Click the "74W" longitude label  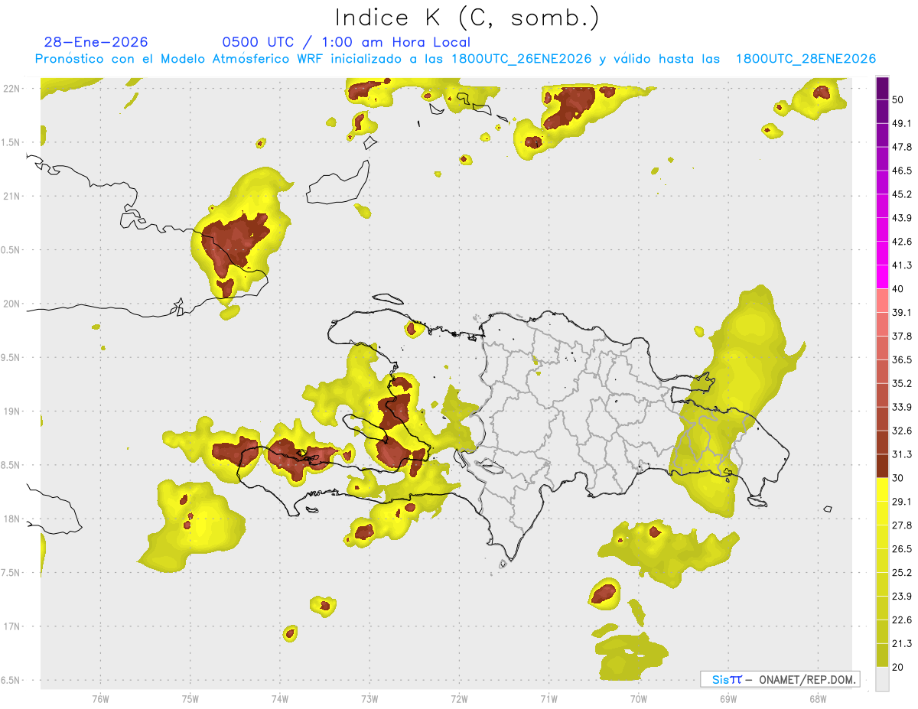[280, 699]
